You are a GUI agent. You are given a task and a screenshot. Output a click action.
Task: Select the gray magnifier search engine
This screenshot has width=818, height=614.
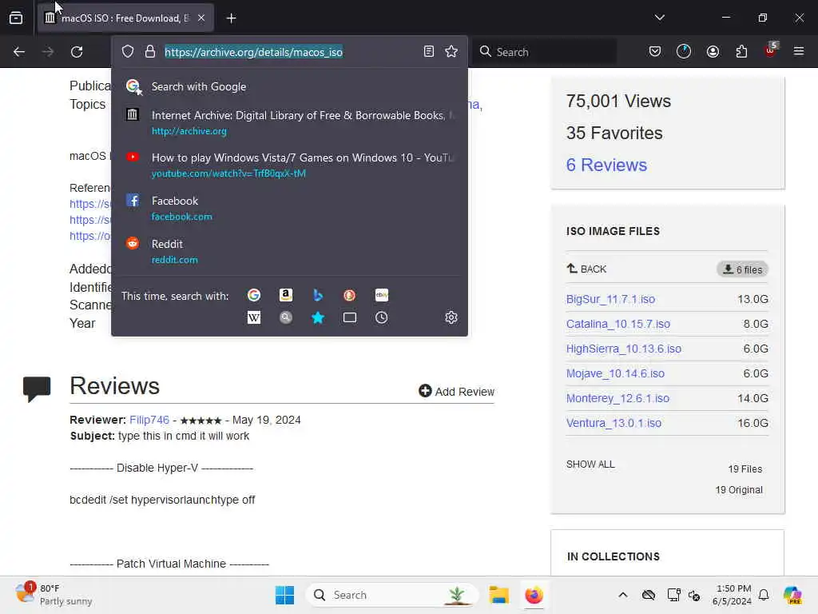[x=286, y=317]
